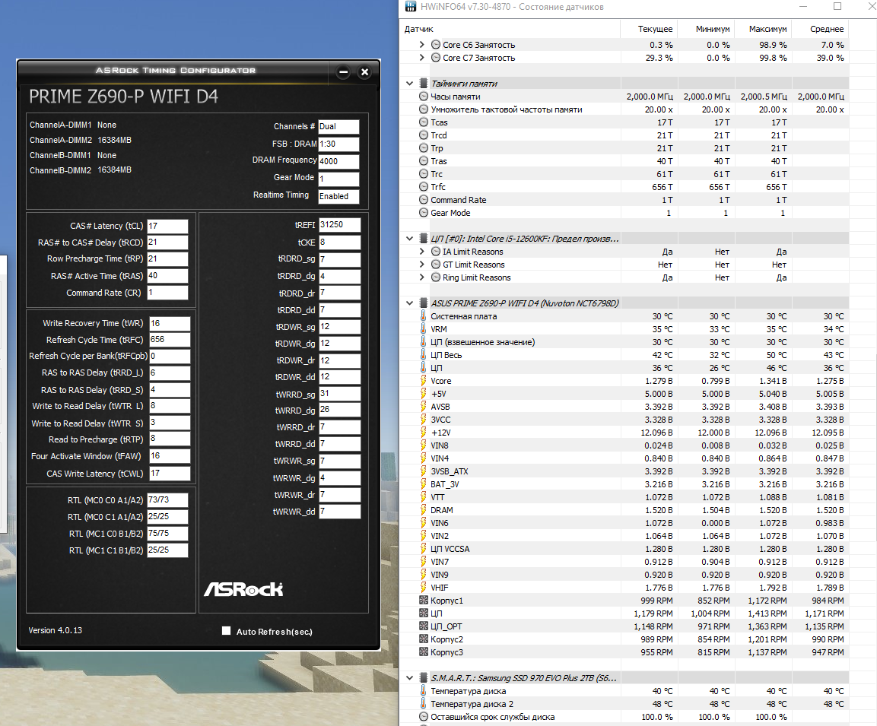Click the DRAM Frequency field showing 4000
Screen dimensions: 877x726
[x=338, y=161]
